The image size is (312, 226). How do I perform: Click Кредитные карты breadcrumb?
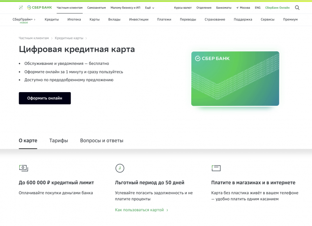coord(69,38)
